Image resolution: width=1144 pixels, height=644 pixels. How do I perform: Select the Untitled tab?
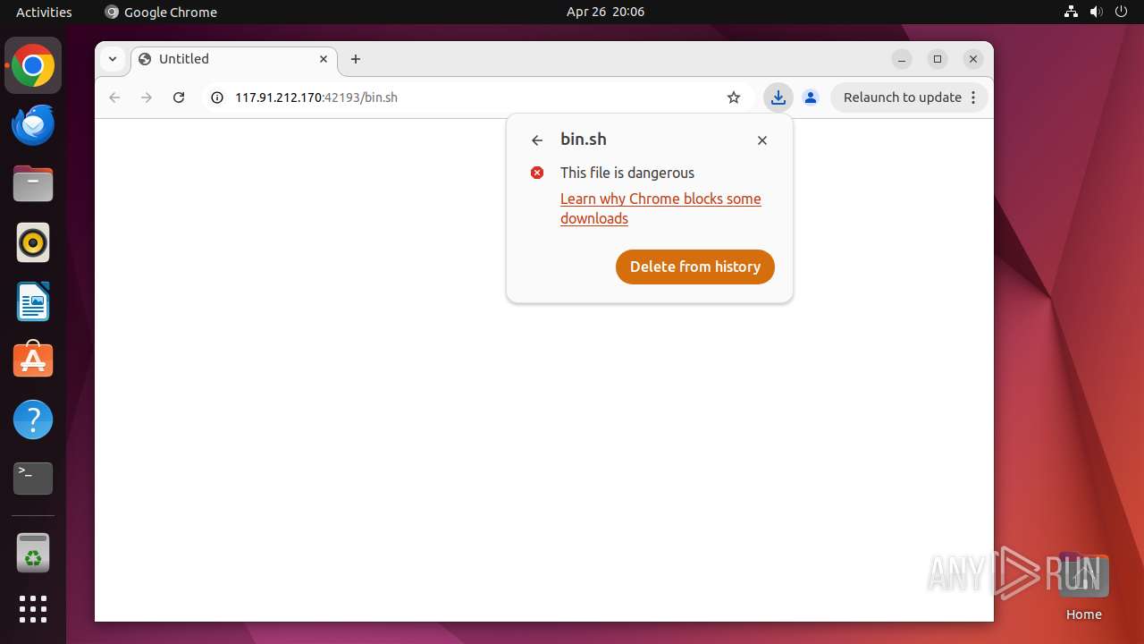[234, 59]
